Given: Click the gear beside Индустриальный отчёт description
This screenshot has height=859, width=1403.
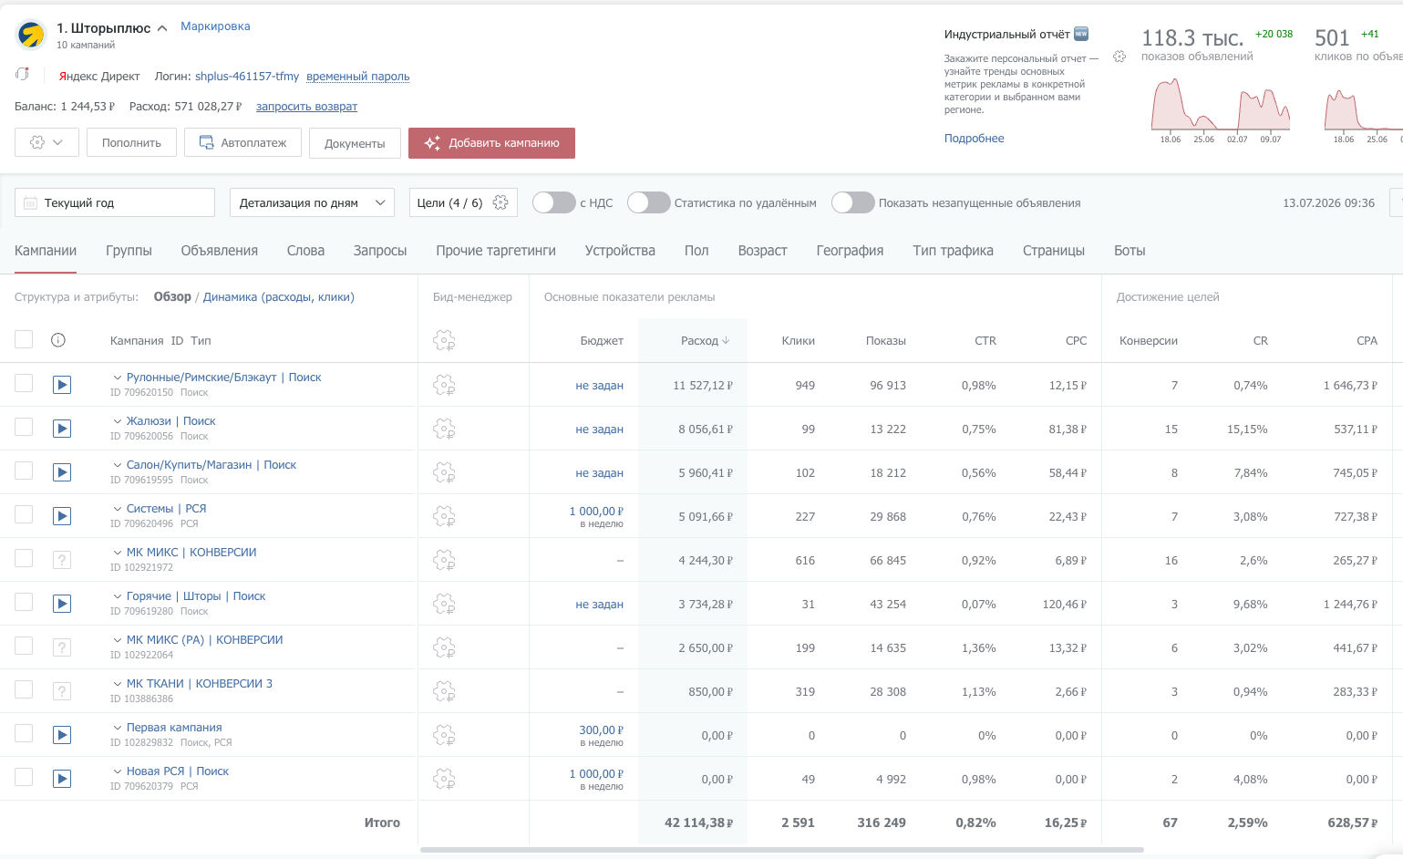Looking at the screenshot, I should 1119,57.
